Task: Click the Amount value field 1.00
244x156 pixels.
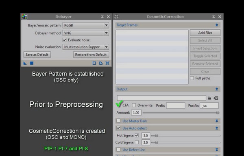Action: click(136, 112)
